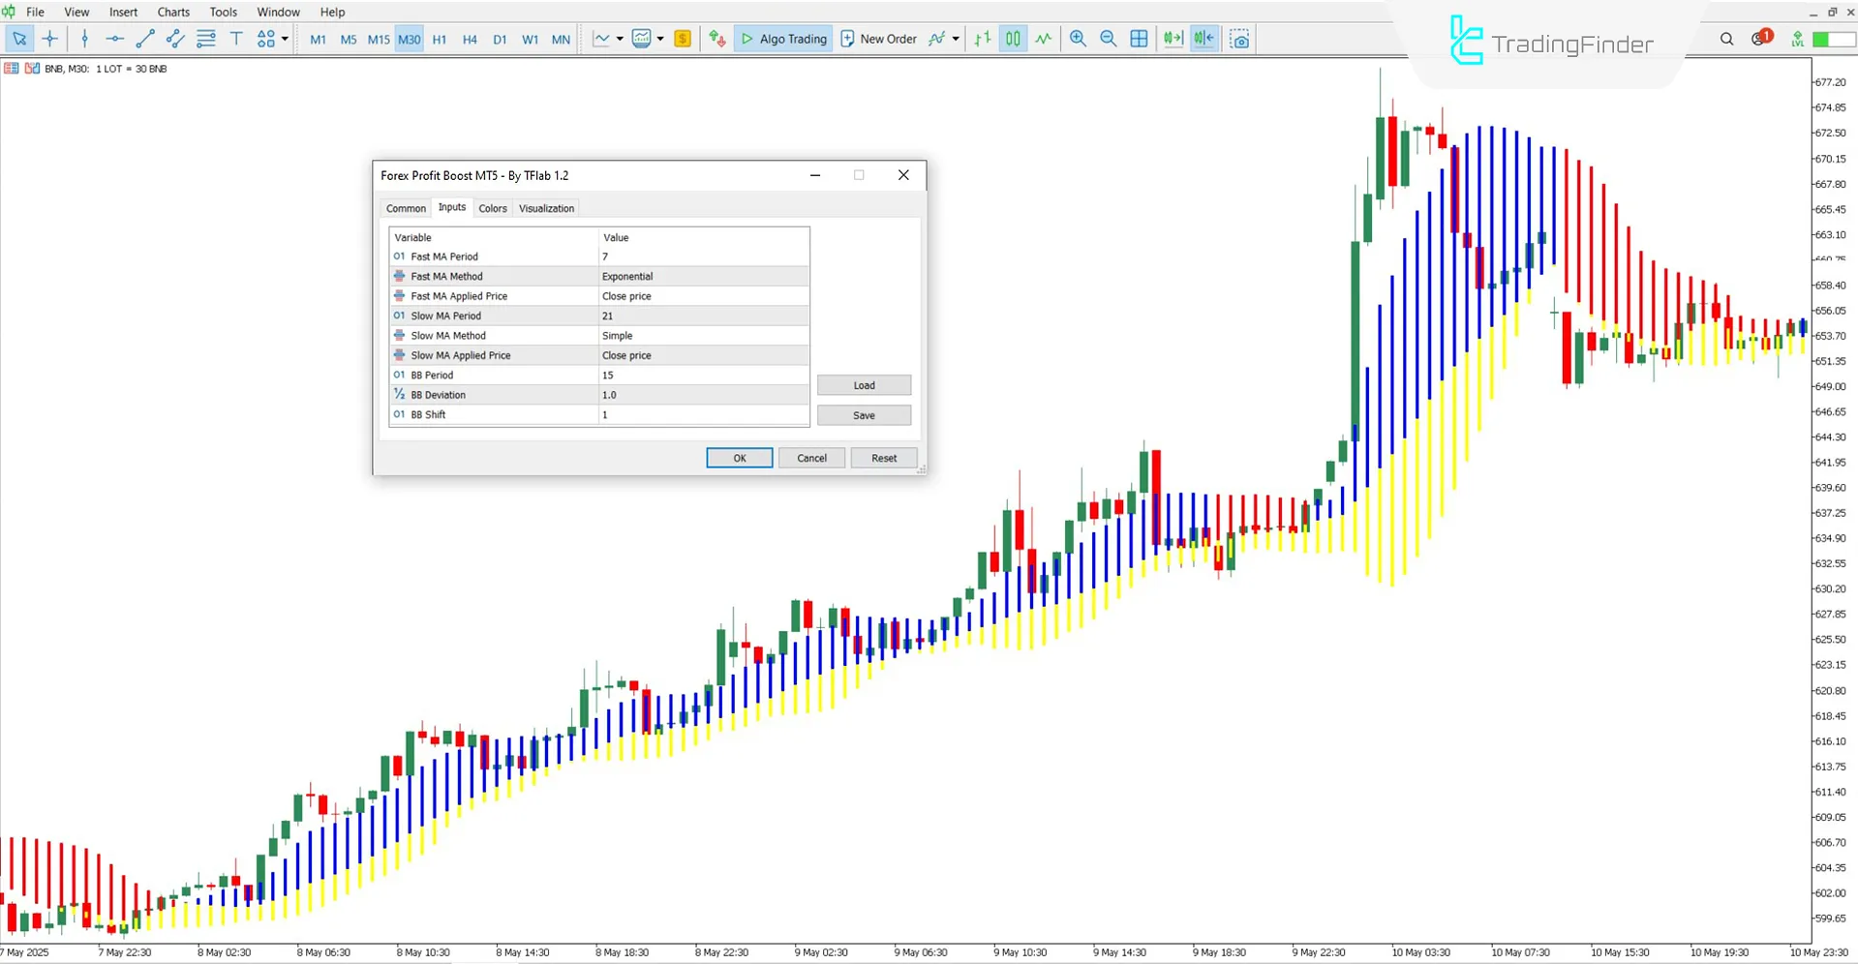Enable Algo Trading
The height and width of the screenshot is (964, 1858).
point(783,39)
